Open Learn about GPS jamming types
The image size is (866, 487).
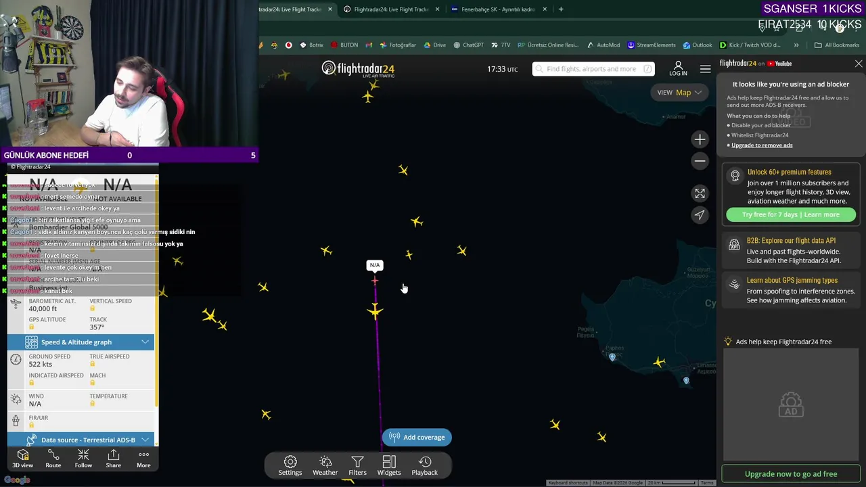pyautogui.click(x=791, y=290)
